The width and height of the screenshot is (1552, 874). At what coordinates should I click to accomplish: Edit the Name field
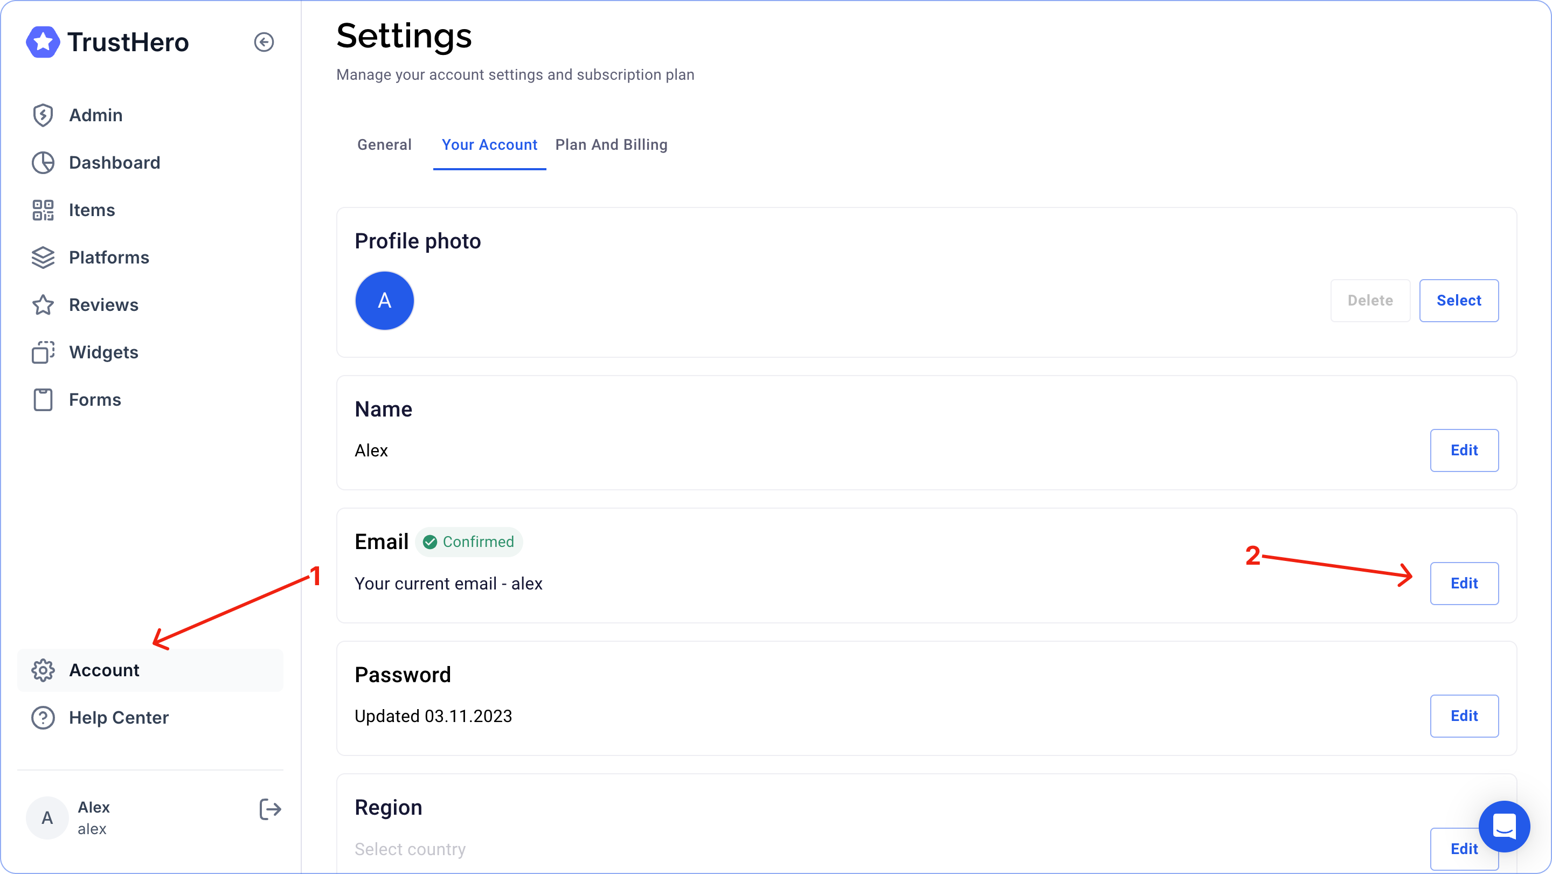tap(1464, 450)
